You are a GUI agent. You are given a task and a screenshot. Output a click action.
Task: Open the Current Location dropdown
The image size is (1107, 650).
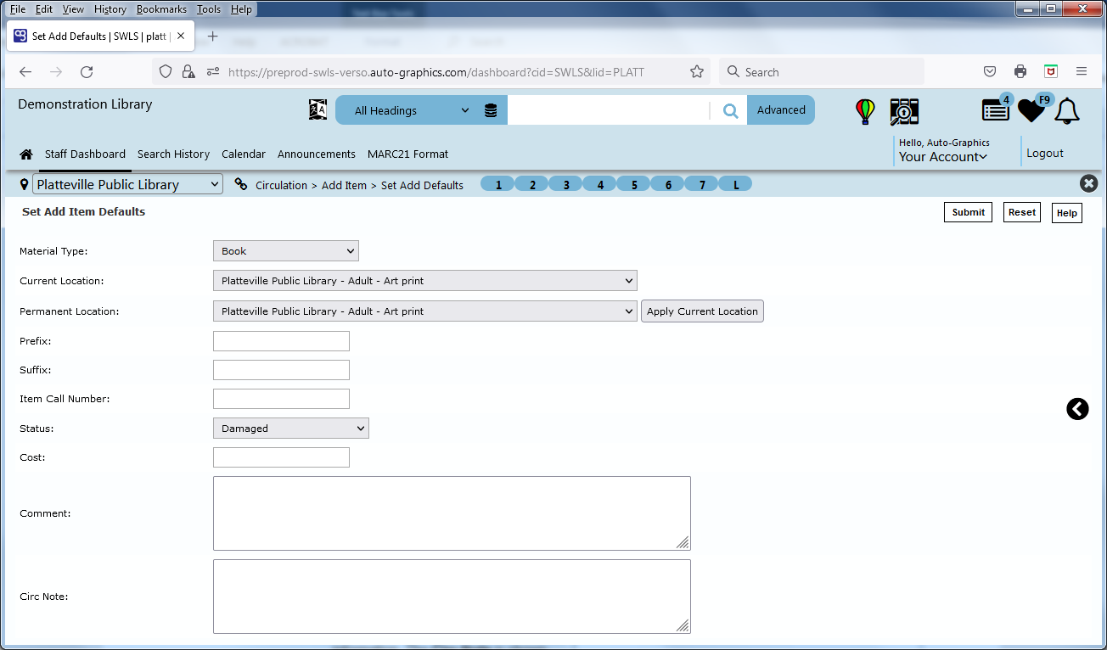424,281
